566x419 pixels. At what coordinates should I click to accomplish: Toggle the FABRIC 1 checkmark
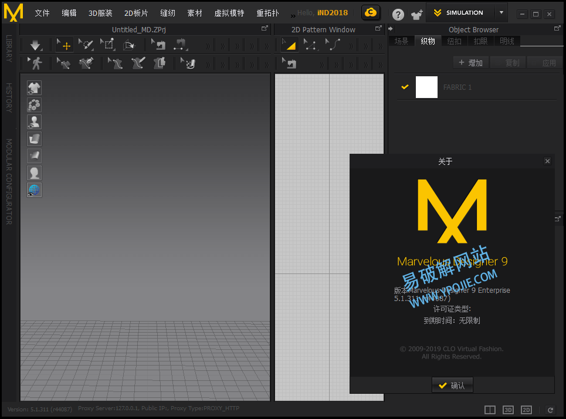[x=405, y=87]
